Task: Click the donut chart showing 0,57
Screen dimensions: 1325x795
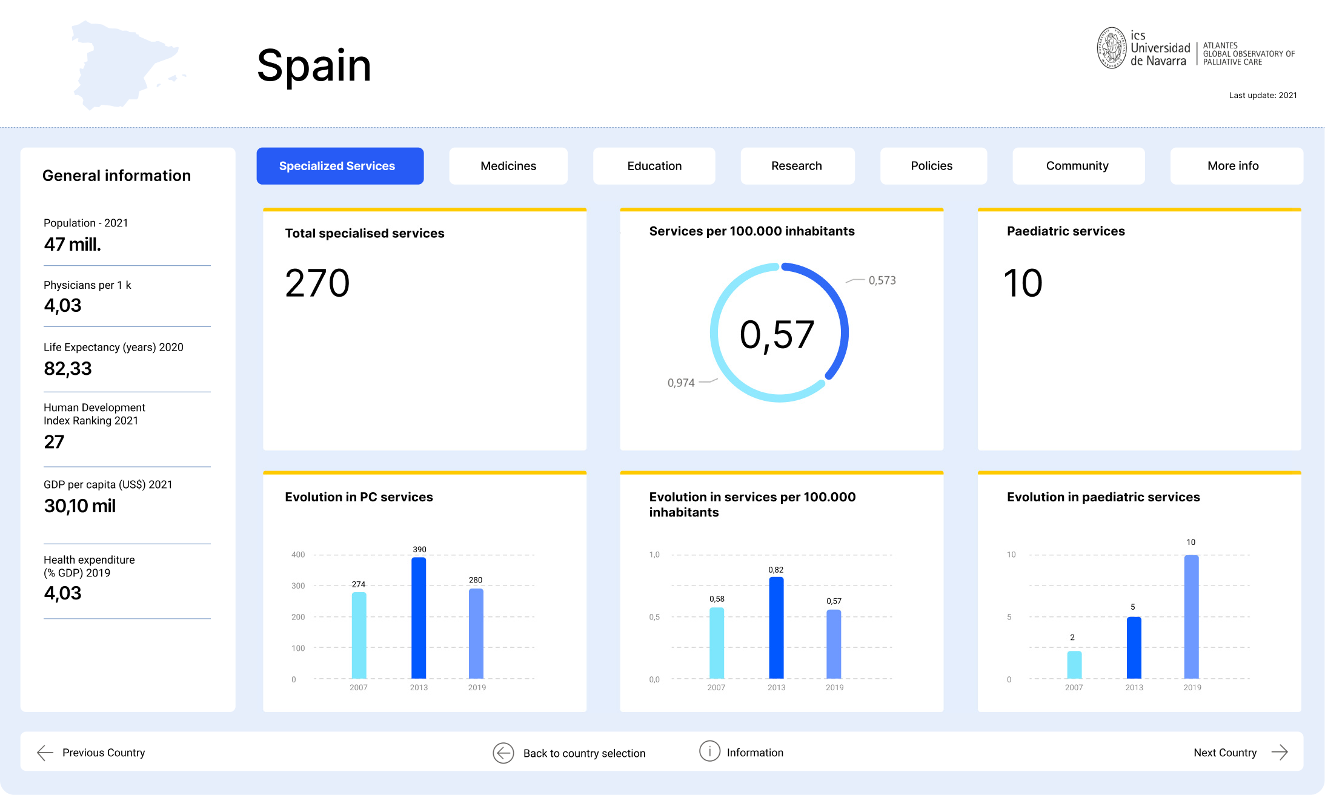Action: (x=779, y=332)
